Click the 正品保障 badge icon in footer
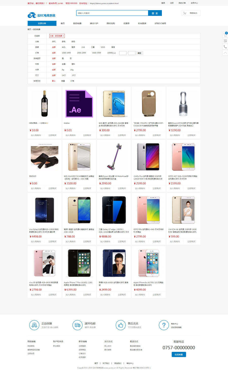 34,325
